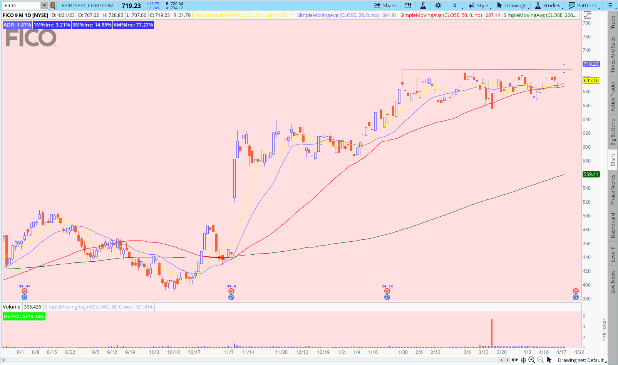Click the FICO symbol input field
618x365 pixels.
coord(22,5)
